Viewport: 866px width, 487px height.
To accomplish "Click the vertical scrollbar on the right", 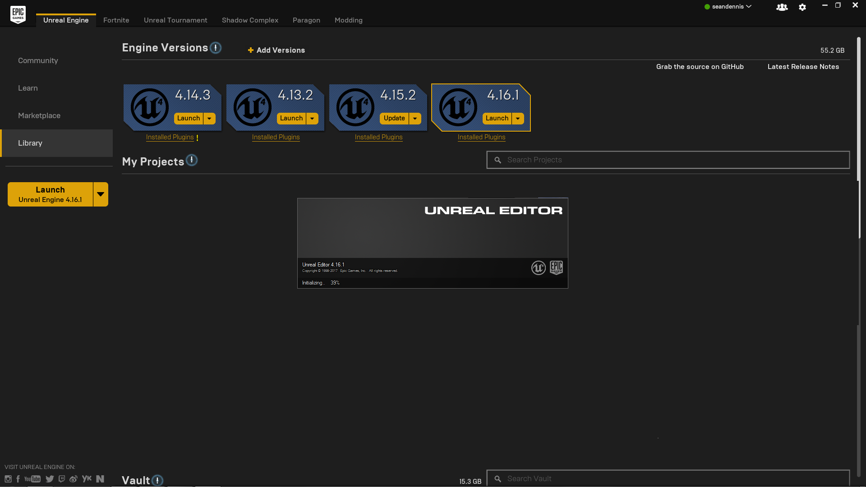I will click(859, 138).
